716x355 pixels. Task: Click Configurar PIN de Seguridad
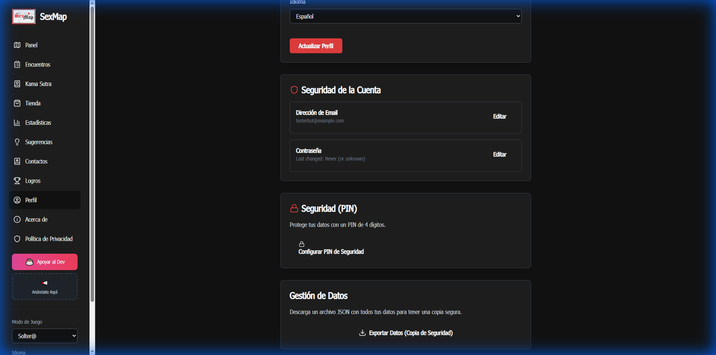331,248
